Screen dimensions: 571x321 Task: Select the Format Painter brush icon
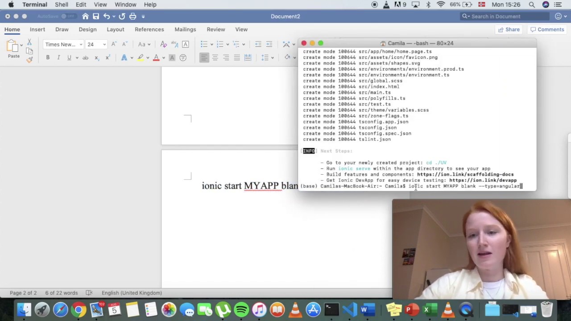pyautogui.click(x=29, y=59)
